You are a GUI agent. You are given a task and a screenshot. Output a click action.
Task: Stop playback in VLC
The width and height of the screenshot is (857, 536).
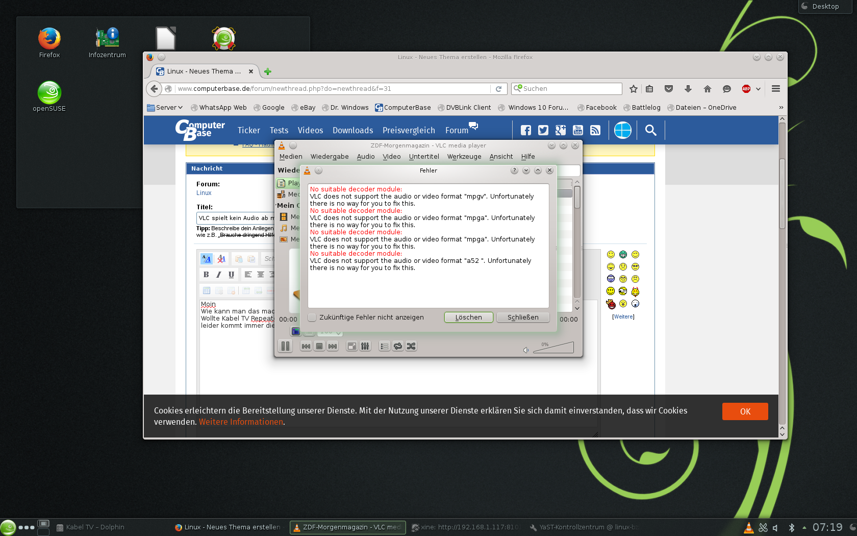[319, 346]
